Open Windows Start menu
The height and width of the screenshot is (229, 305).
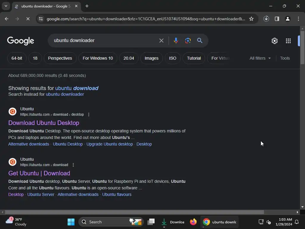[71, 222]
